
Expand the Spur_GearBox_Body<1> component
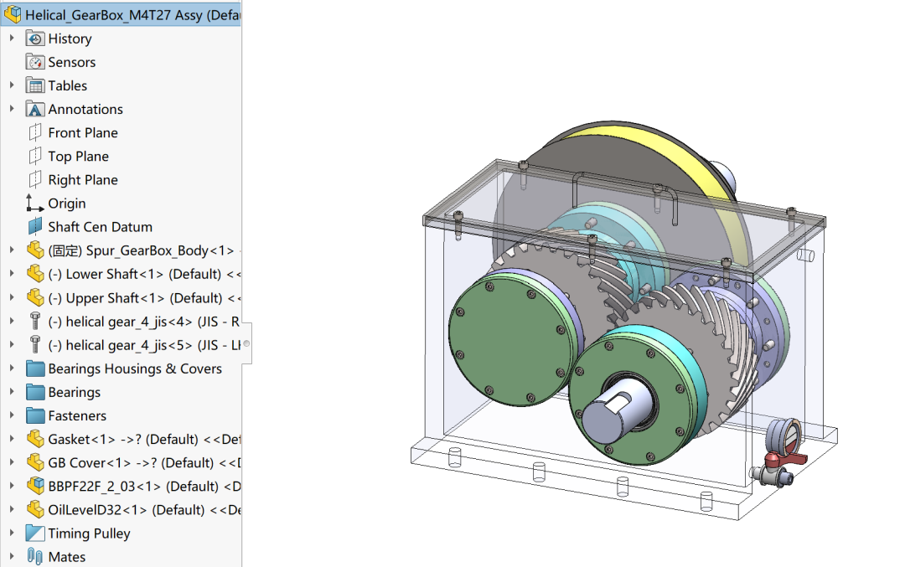12,250
